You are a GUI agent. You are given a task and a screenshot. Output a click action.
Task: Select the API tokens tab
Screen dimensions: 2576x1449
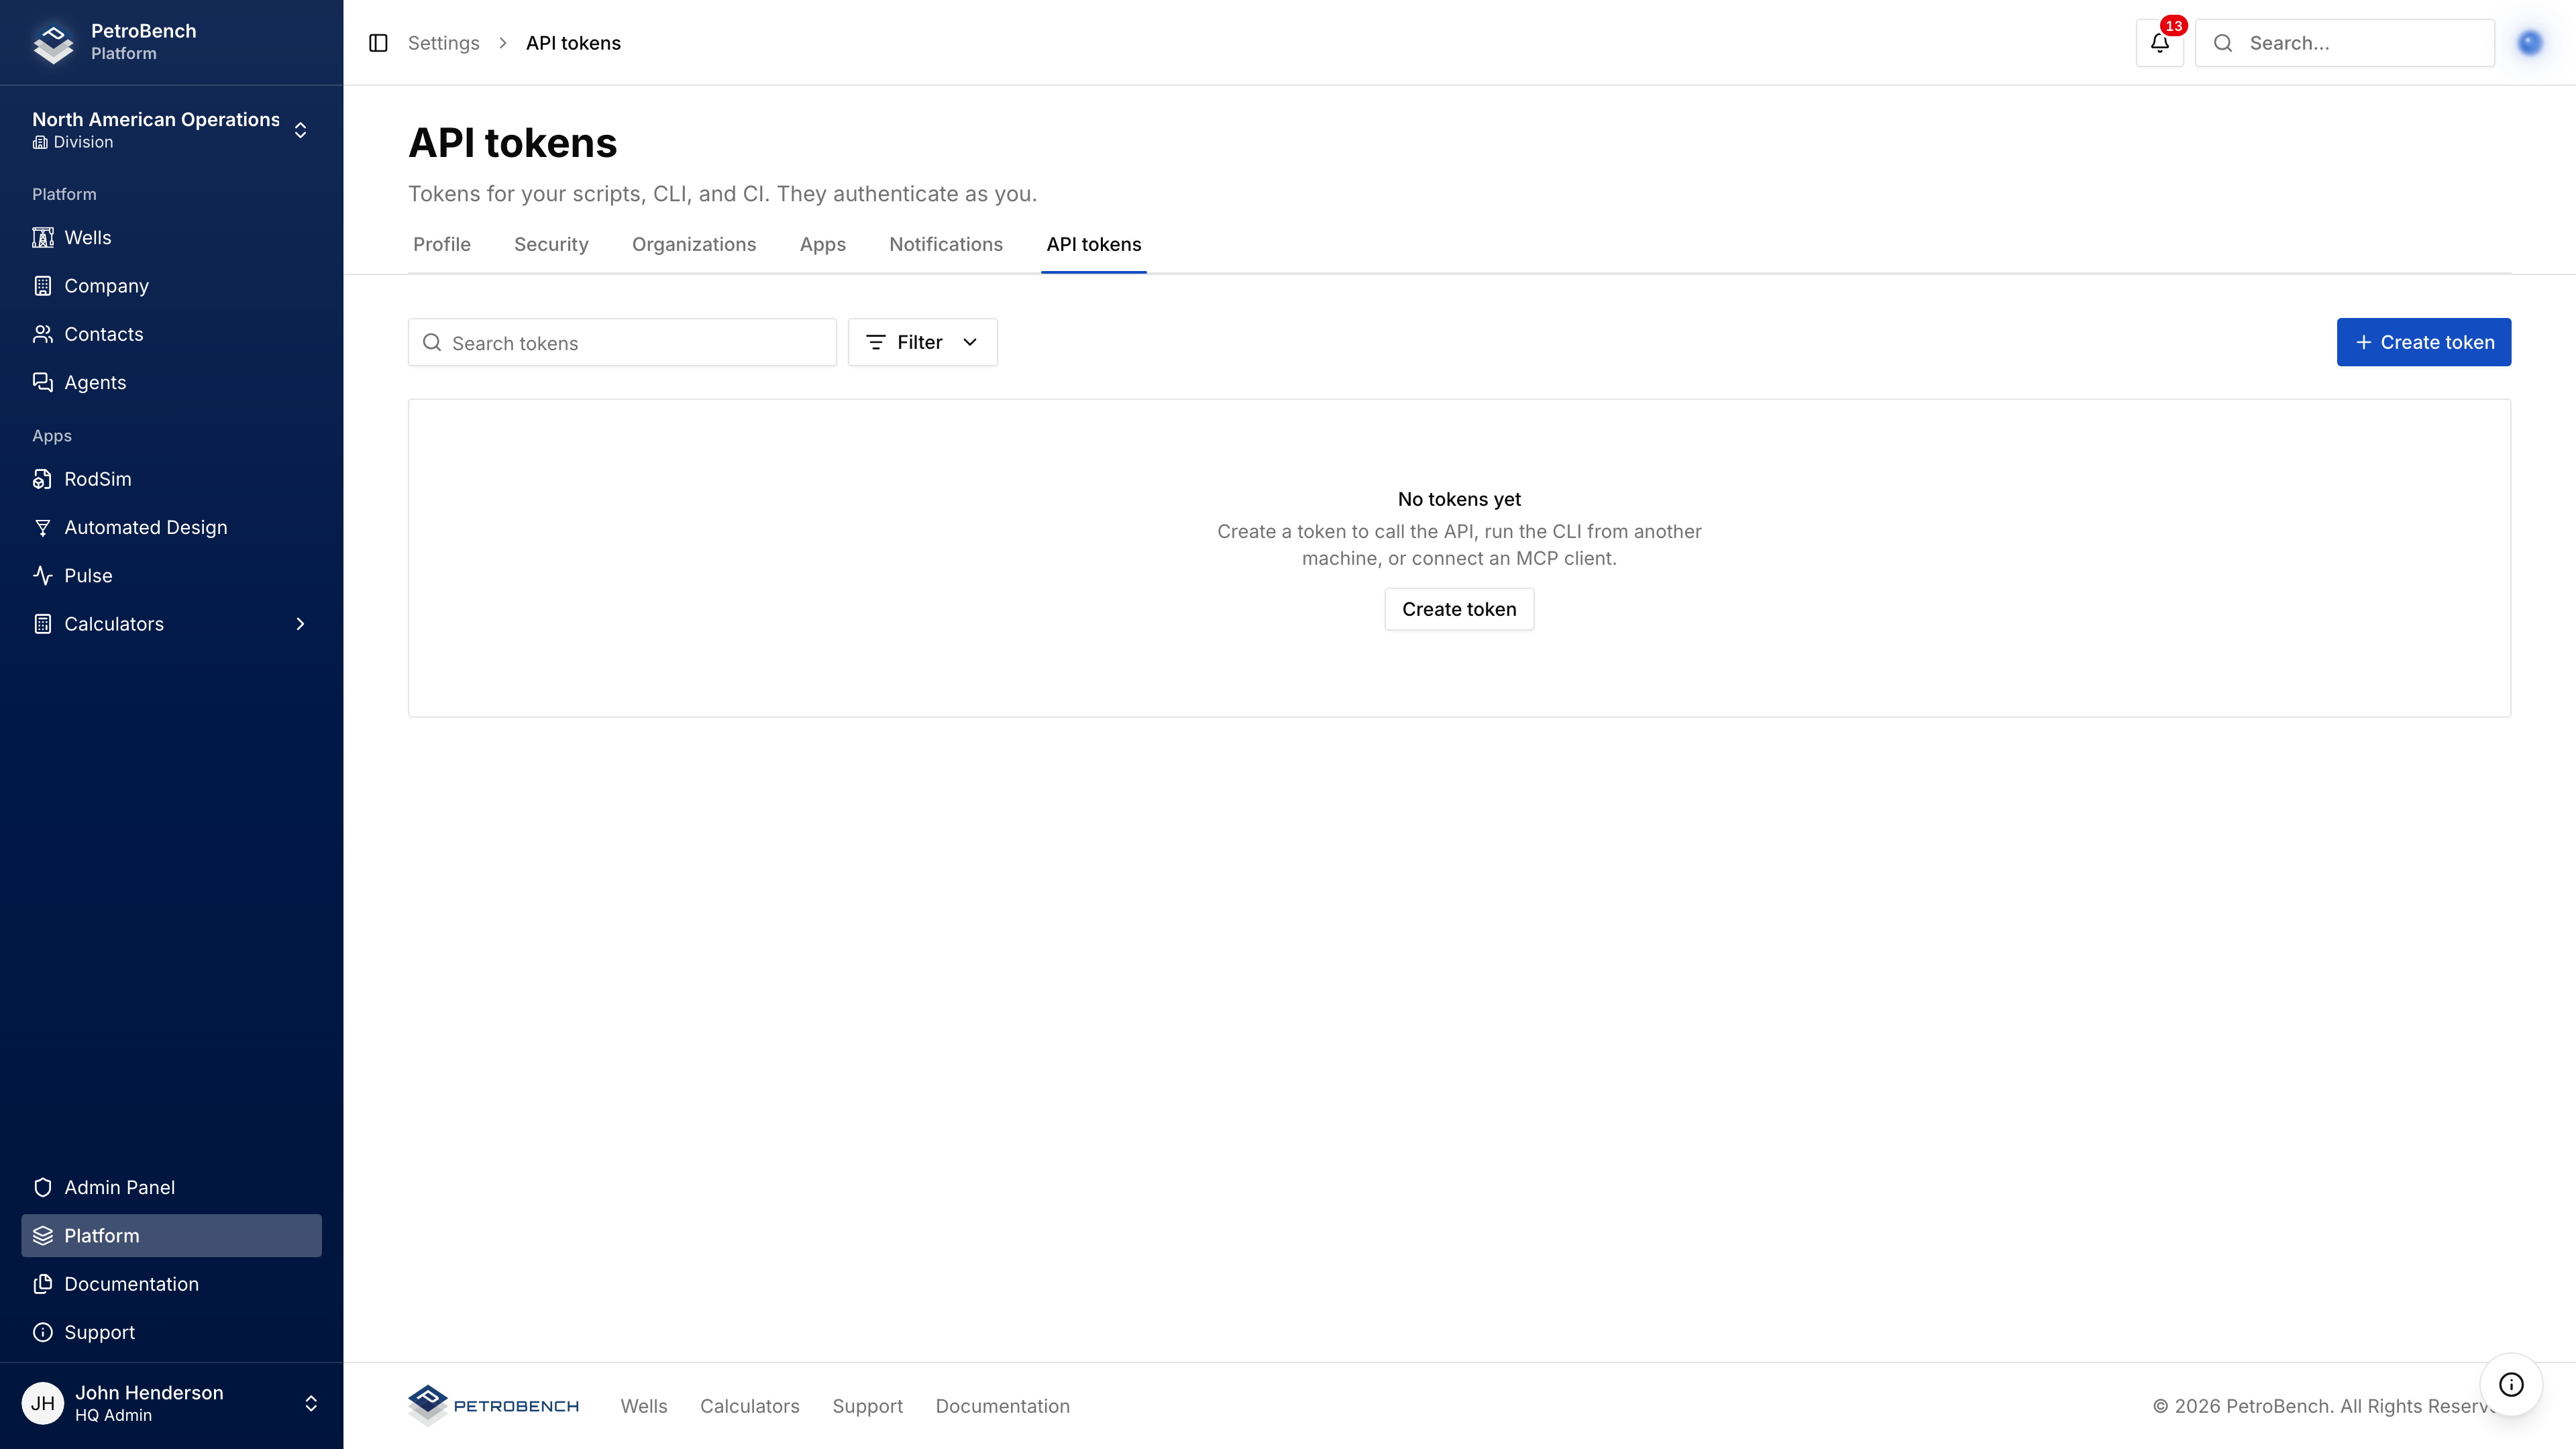point(1093,245)
